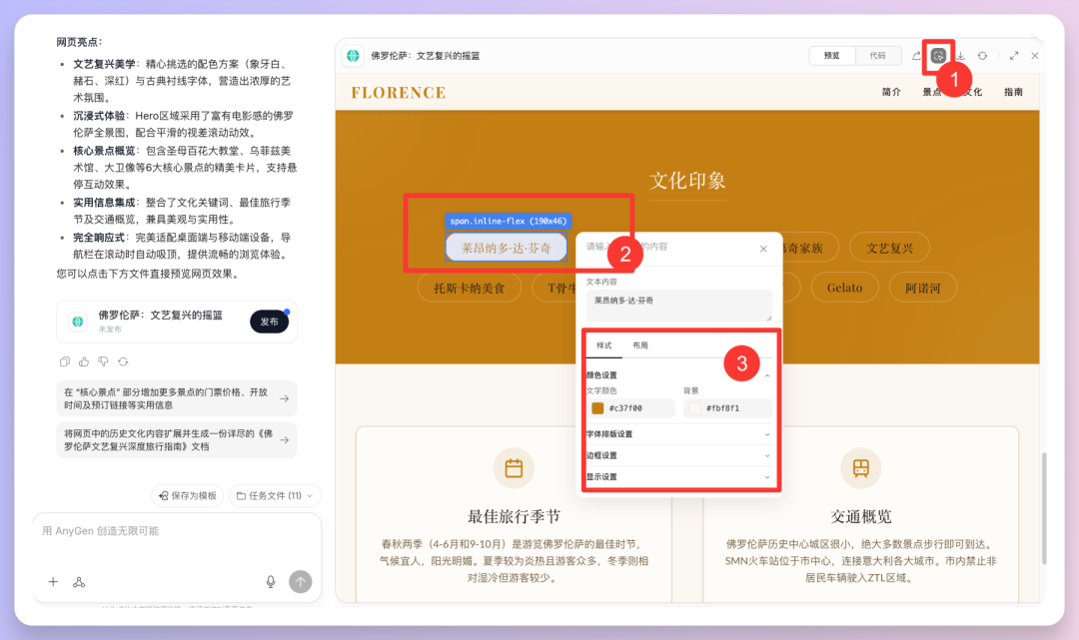Give a thumbs-down to the response
This screenshot has width=1079, height=640.
point(102,361)
